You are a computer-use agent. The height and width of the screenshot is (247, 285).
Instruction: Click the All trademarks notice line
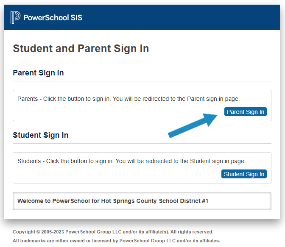point(116,241)
